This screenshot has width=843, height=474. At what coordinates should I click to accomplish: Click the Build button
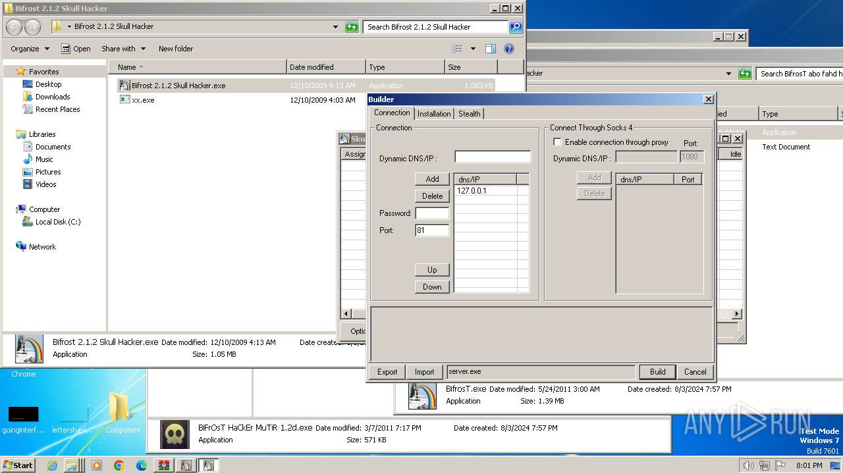[657, 372]
